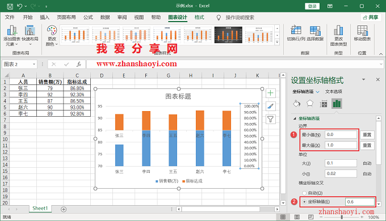Click Select Data icon
The image size is (386, 221).
tap(315, 33)
